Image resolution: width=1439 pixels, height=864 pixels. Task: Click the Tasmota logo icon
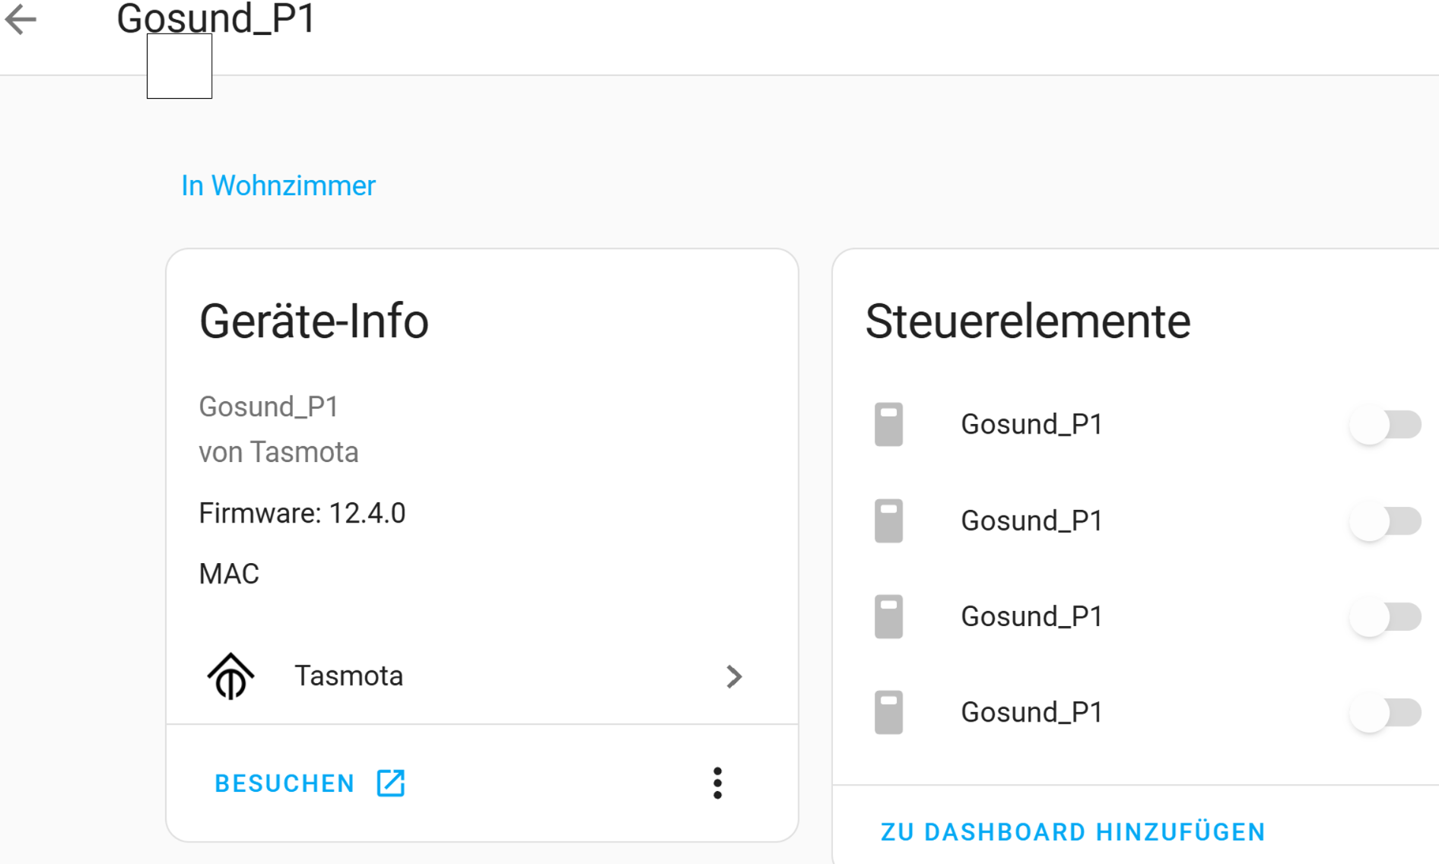pyautogui.click(x=230, y=676)
